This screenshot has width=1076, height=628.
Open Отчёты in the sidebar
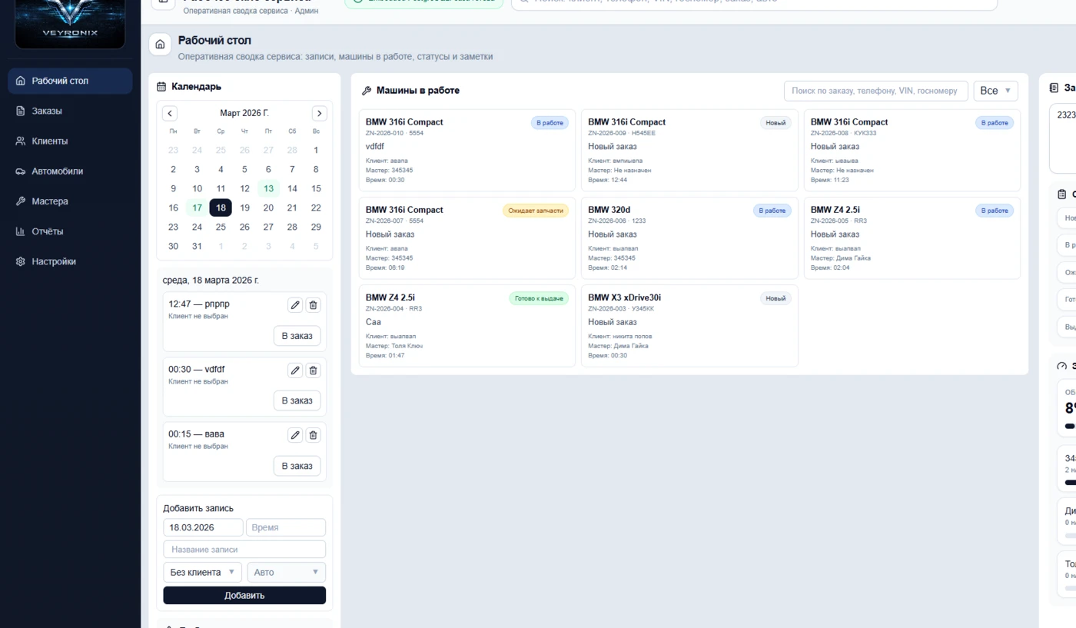point(47,231)
